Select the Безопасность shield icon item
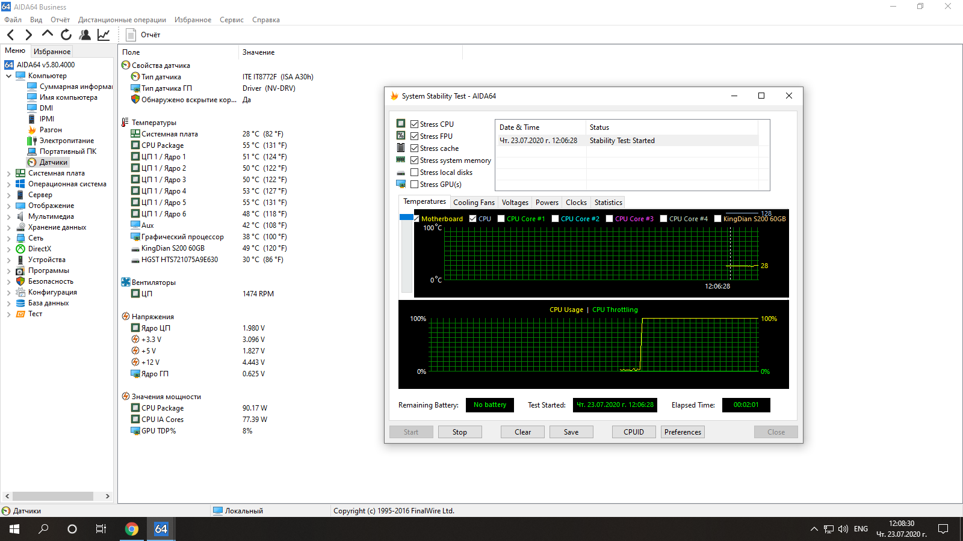The height and width of the screenshot is (541, 963). click(20, 281)
